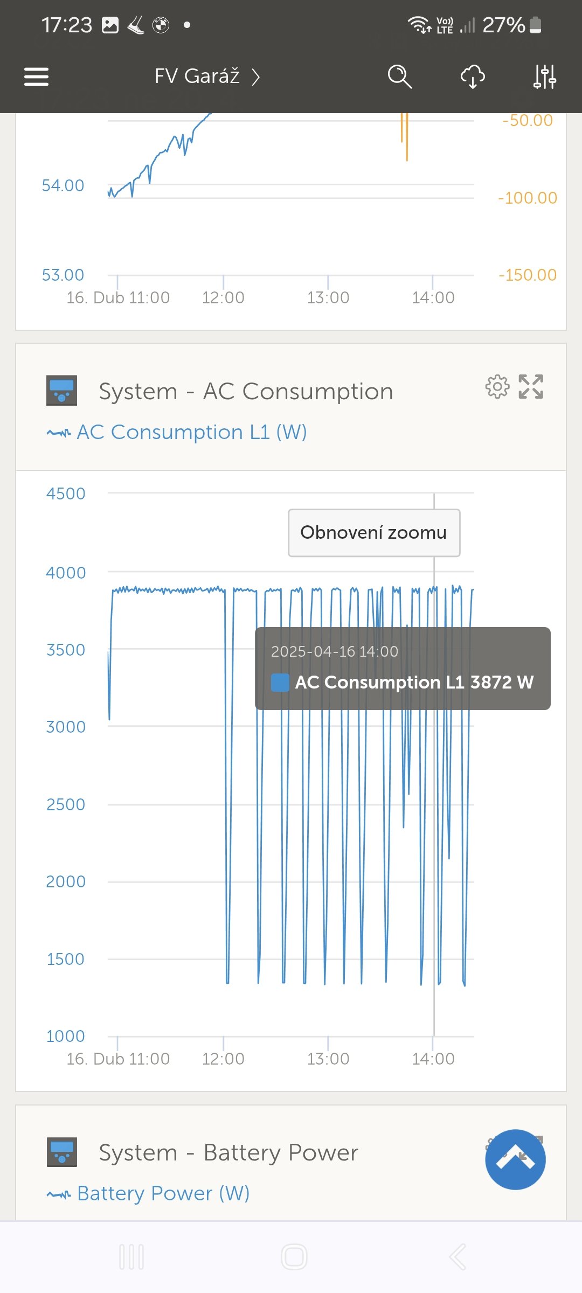Open the System - Battery Power title

228,1152
